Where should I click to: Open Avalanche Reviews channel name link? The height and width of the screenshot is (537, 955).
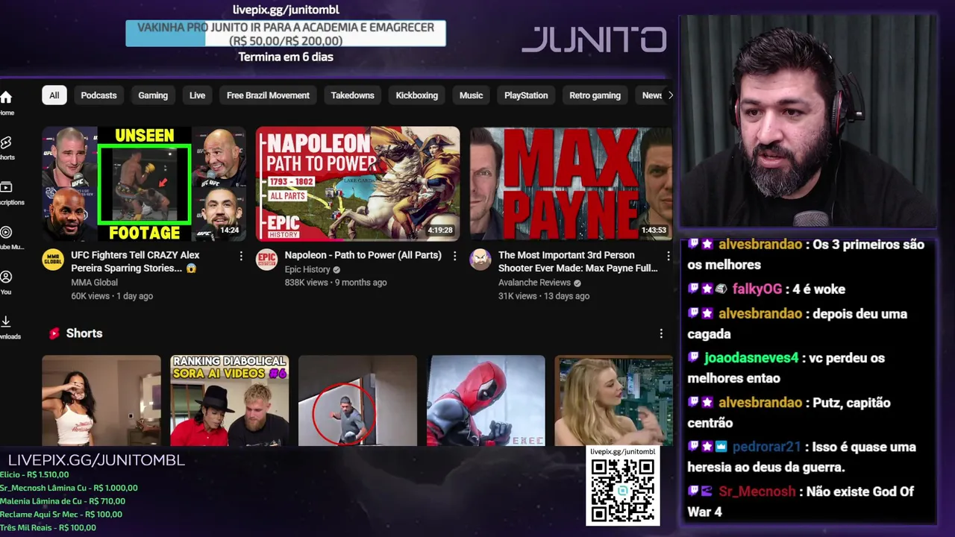534,283
